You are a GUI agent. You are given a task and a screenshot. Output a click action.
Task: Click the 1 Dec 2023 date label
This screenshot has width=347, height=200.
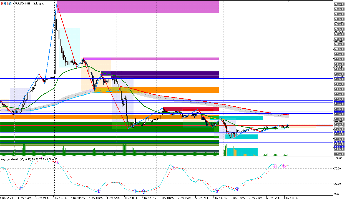coord(6,198)
